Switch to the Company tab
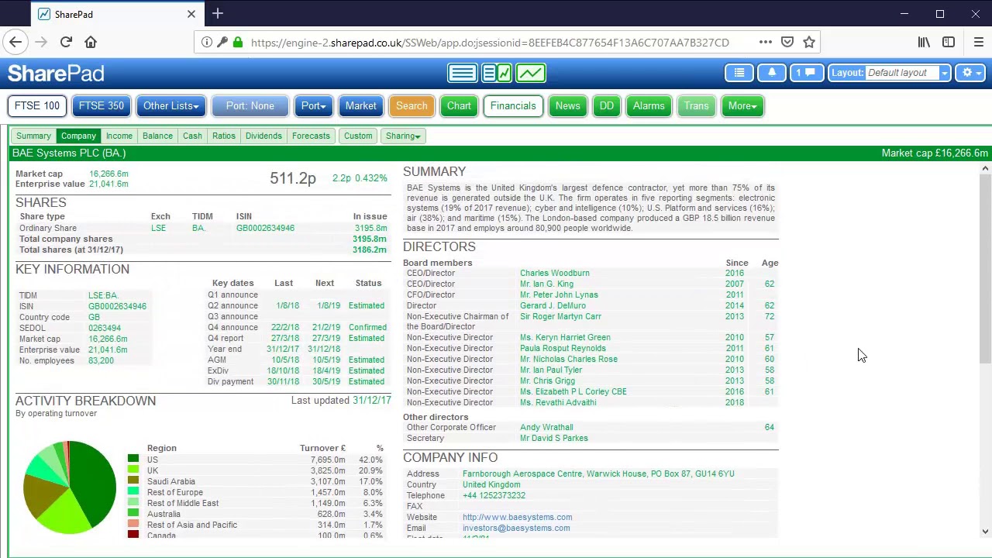 (x=78, y=136)
